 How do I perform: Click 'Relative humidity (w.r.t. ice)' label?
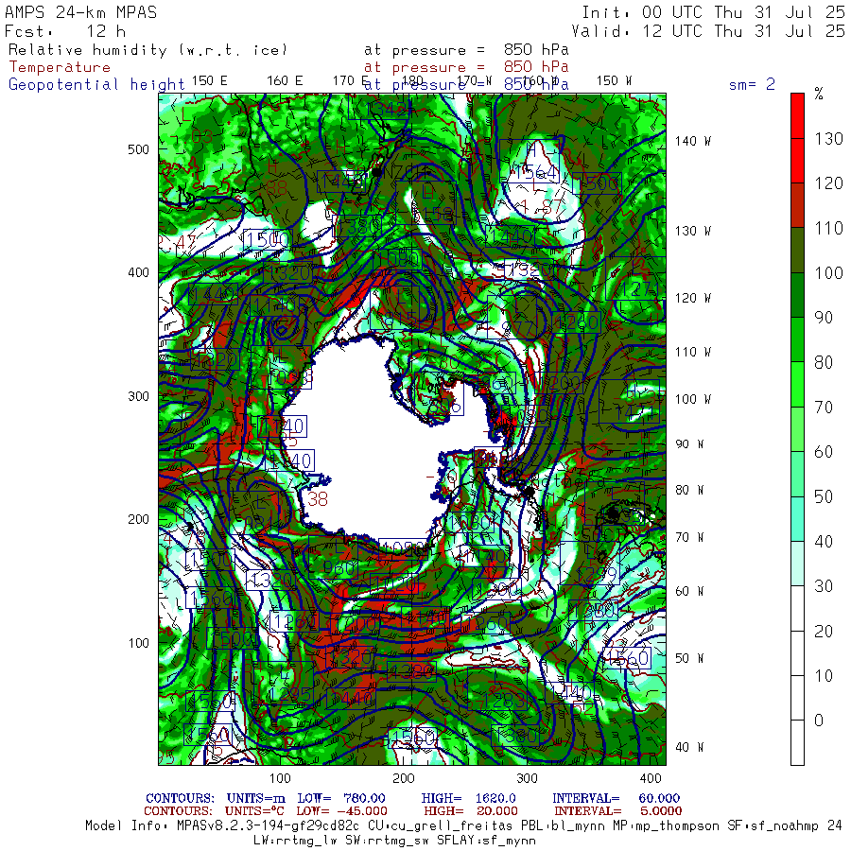pyautogui.click(x=148, y=50)
